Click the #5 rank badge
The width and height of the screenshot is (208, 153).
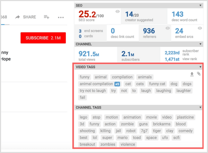(117, 84)
